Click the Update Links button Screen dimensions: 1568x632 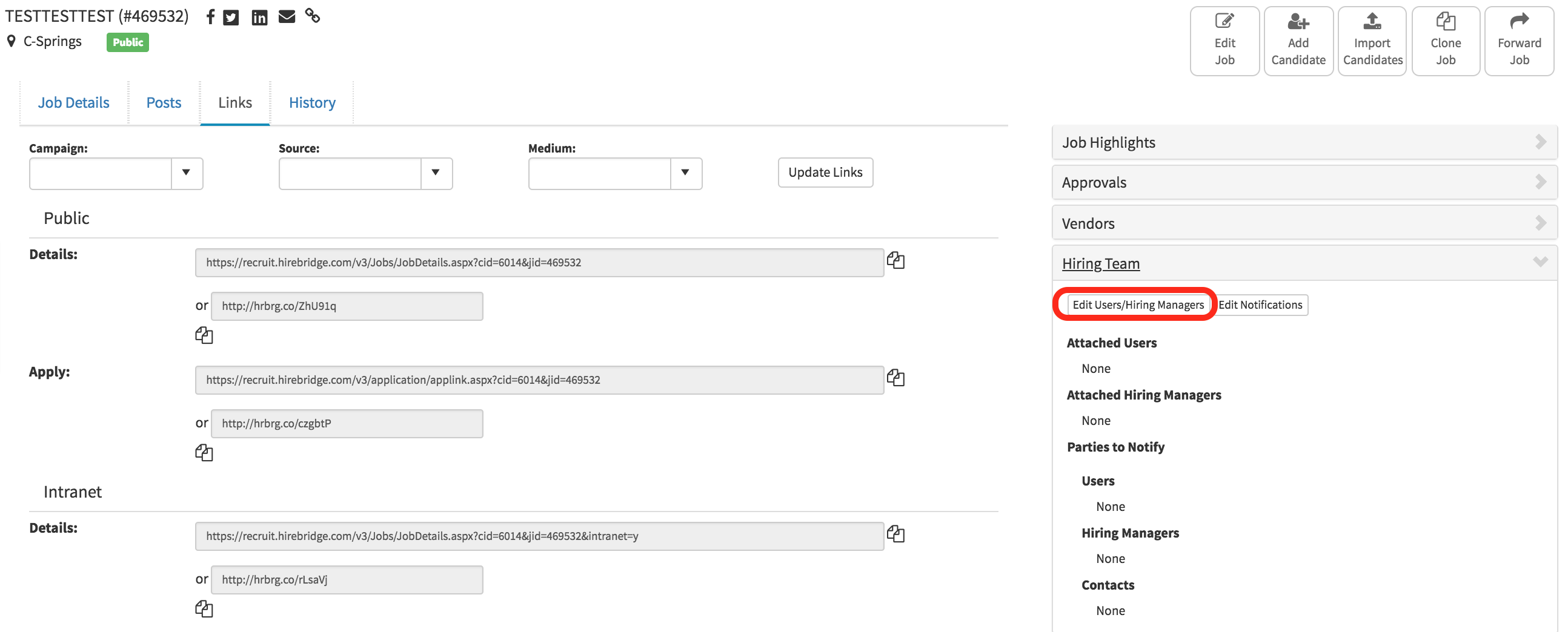pyautogui.click(x=825, y=173)
